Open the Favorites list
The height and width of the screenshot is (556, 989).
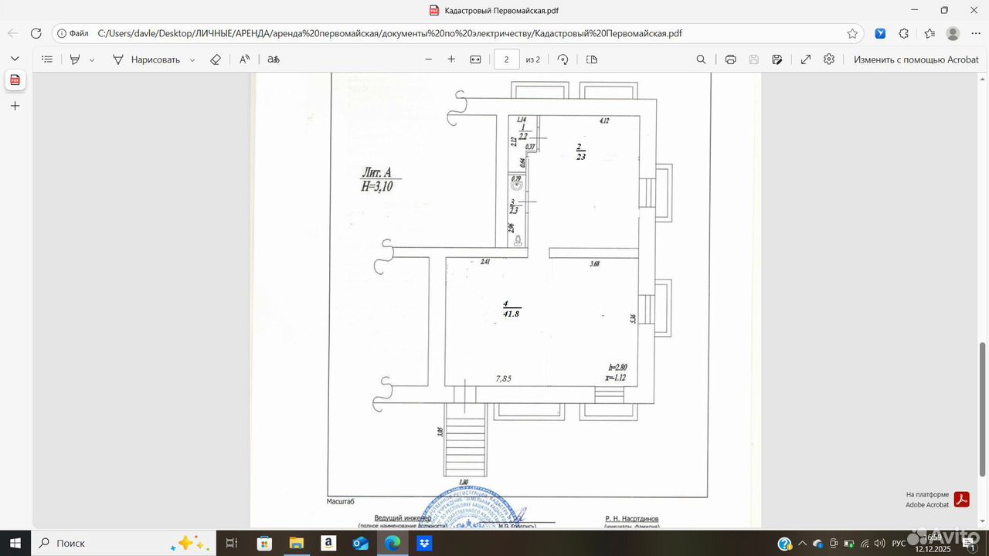930,33
